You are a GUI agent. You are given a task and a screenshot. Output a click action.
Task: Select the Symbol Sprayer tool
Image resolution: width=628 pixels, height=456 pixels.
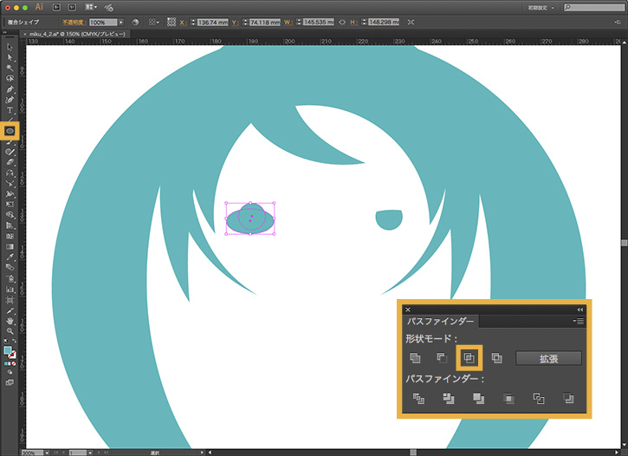tap(10, 278)
